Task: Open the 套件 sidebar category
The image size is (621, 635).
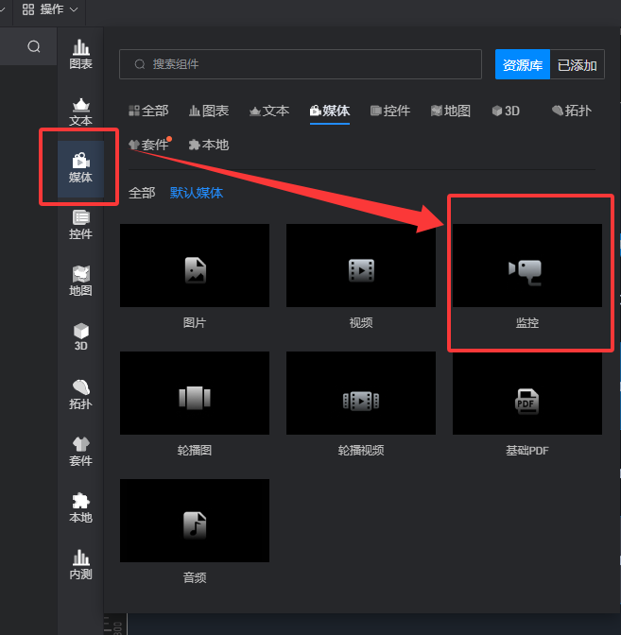Action: (80, 451)
